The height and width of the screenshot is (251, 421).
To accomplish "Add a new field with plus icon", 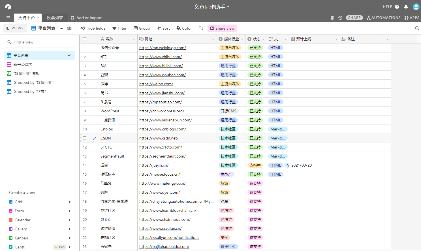I will [404, 39].
